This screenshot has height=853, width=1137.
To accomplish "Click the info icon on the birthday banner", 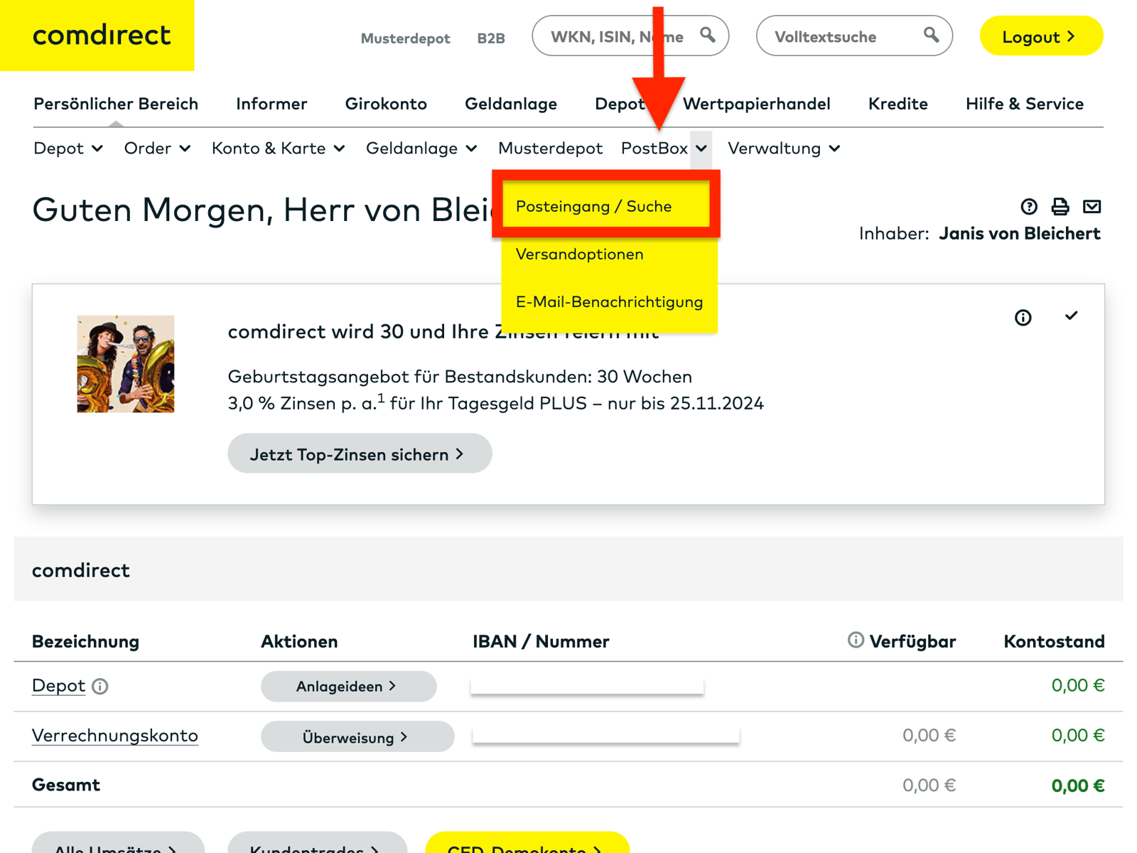I will [x=1023, y=318].
